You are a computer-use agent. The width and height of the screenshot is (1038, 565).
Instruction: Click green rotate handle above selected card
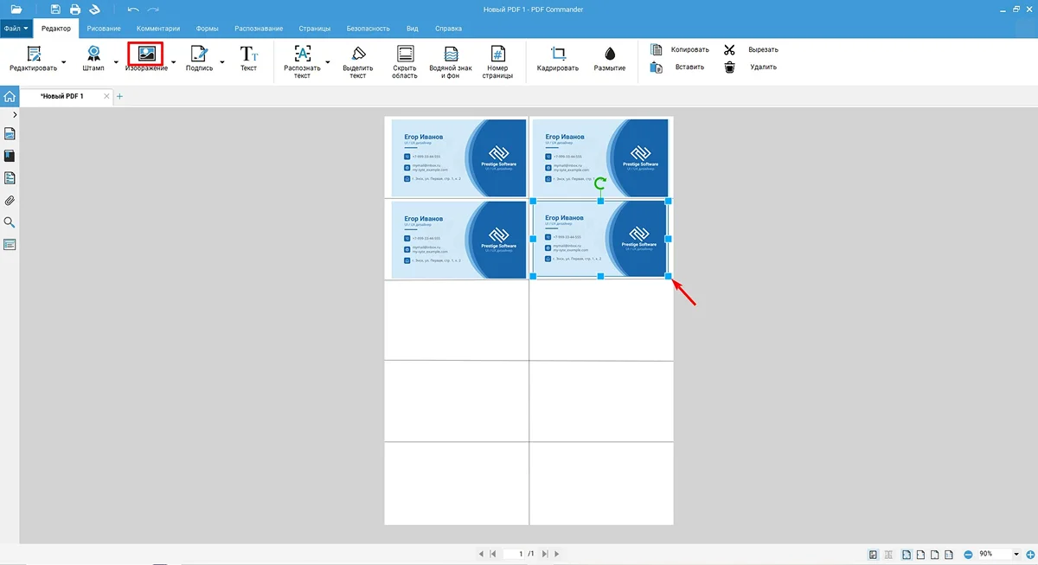600,183
